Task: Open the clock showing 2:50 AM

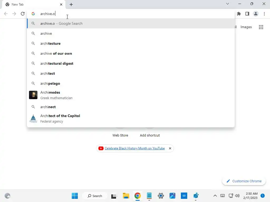Action: pyautogui.click(x=250, y=196)
